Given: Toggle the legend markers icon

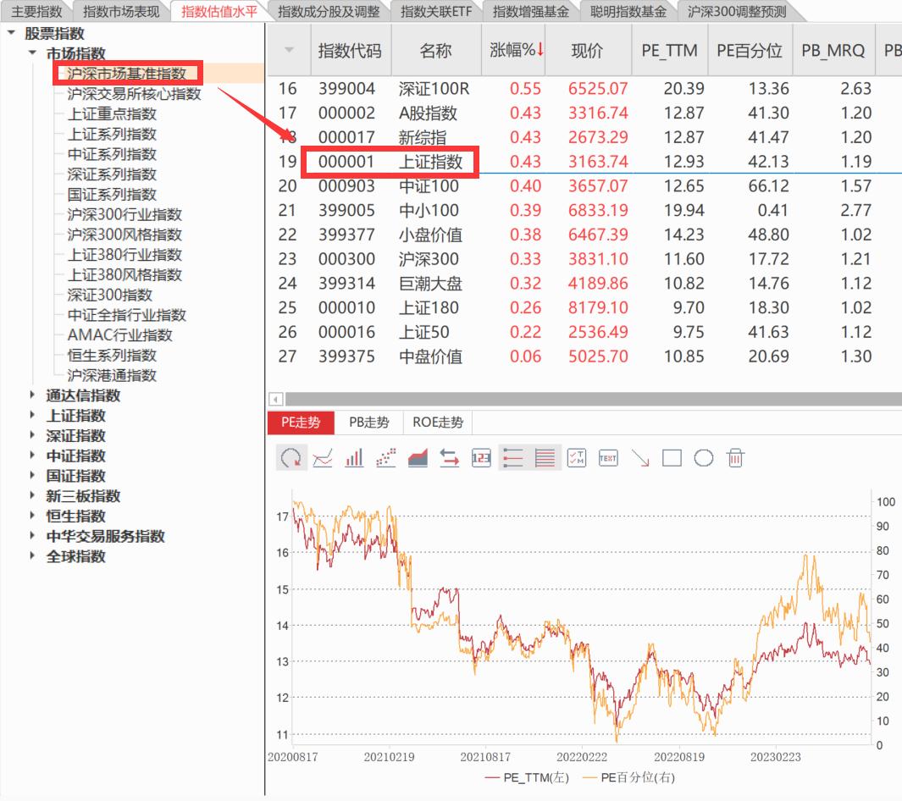Looking at the screenshot, I should (512, 458).
